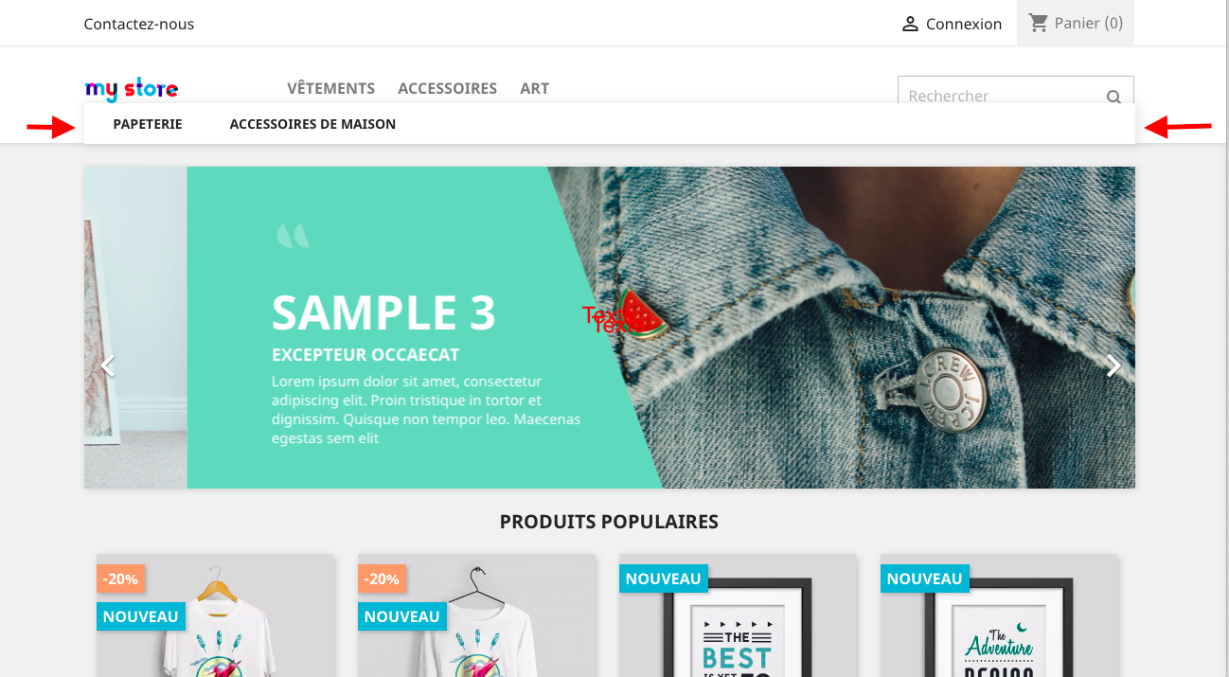The width and height of the screenshot is (1229, 677).
Task: Focus the Rechercher search field
Action: click(x=1004, y=96)
